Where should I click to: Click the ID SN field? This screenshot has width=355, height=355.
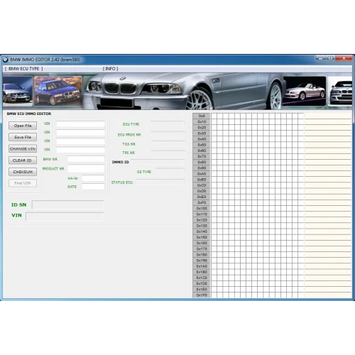click(67, 204)
